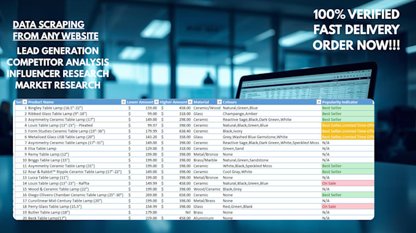Click Best Seller,Limited Time cell for Form Studies

(x=347, y=131)
